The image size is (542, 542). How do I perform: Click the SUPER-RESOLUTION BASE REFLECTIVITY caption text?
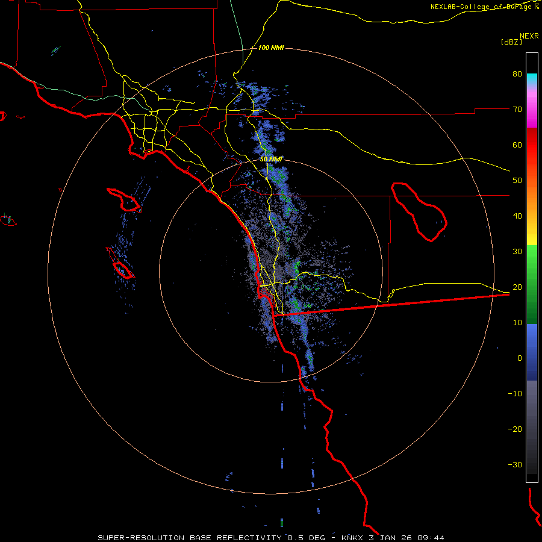click(x=190, y=538)
